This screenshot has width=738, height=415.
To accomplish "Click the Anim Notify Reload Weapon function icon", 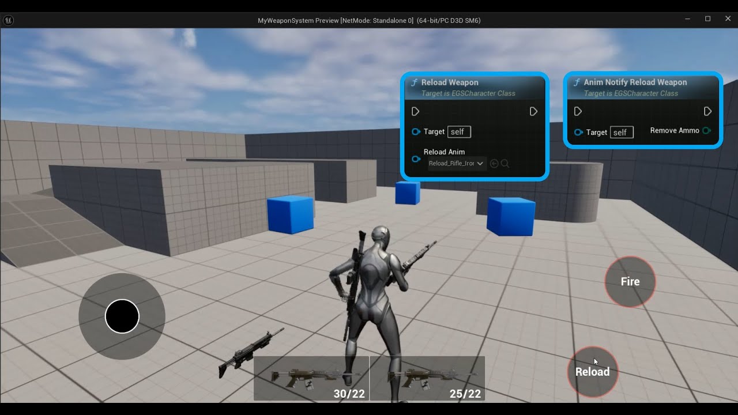I will [x=577, y=82].
